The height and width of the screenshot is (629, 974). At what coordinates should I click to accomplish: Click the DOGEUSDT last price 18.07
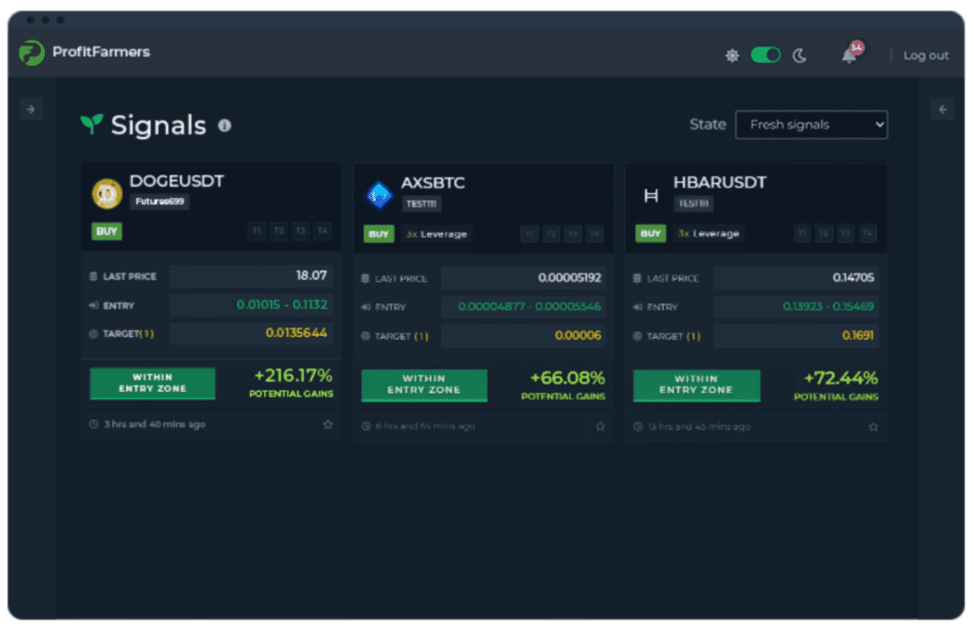pyautogui.click(x=311, y=275)
